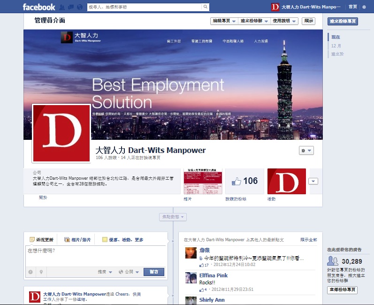The width and height of the screenshot is (374, 305).
Task: Select the 相片/影片 composer tab
Action: [78, 240]
